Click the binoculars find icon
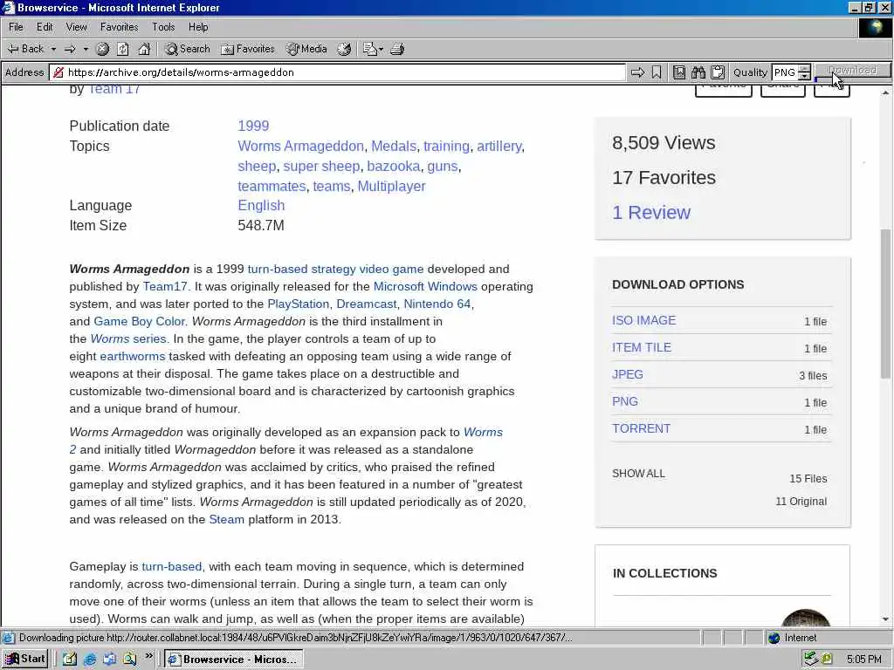 pos(698,72)
